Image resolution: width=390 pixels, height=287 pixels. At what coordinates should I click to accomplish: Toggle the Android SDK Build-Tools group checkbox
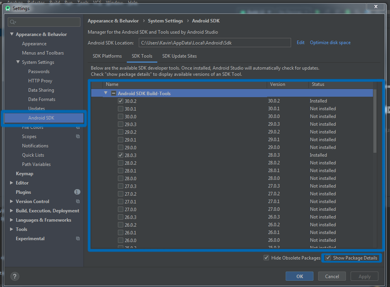coord(114,93)
